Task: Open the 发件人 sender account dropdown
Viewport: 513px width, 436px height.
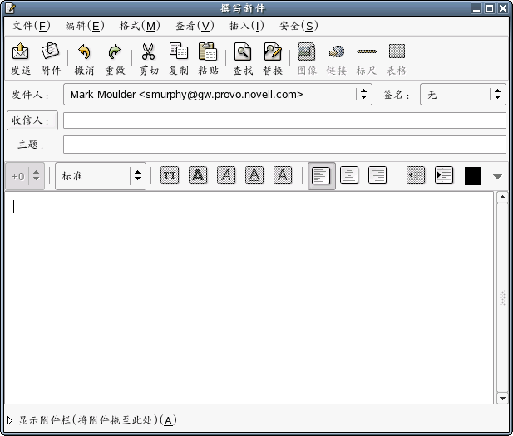Action: point(218,94)
